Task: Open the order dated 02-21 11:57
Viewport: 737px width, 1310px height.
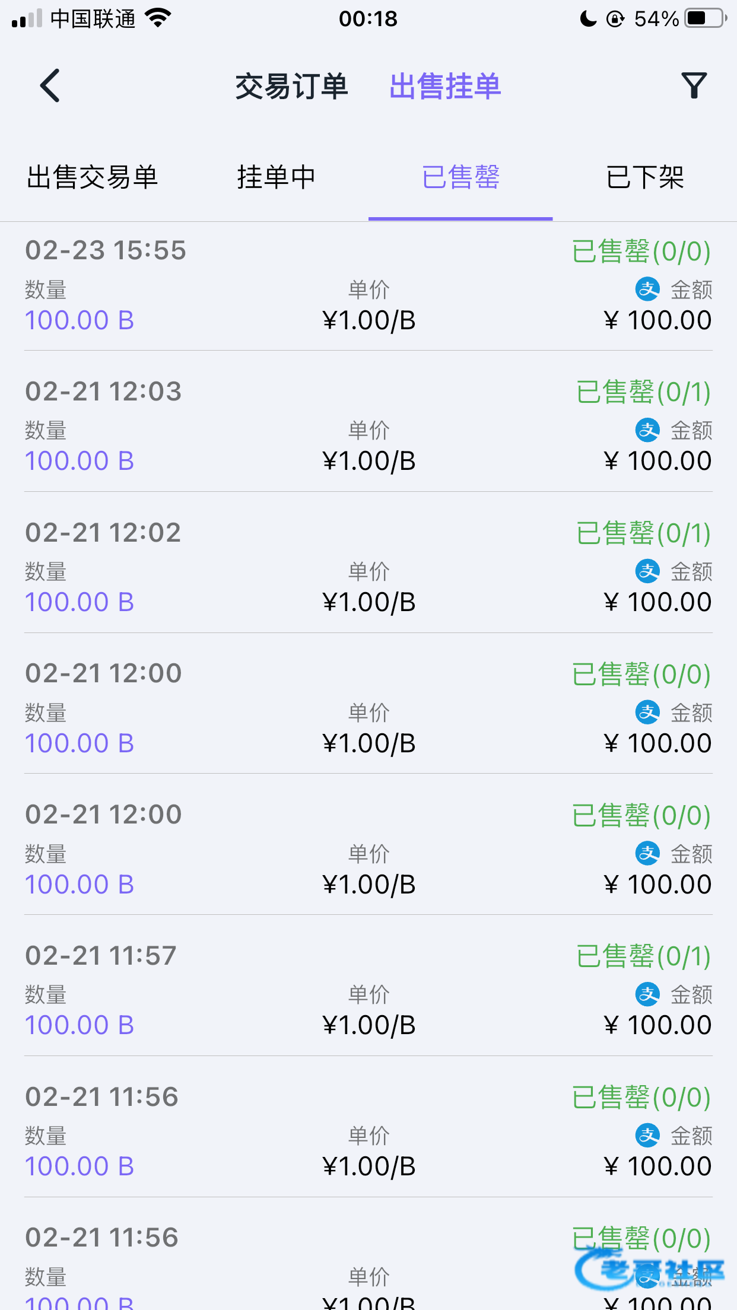Action: pyautogui.click(x=101, y=956)
